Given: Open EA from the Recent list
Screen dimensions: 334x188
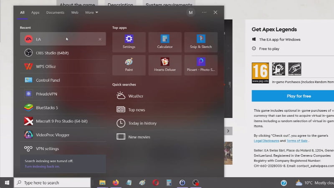Looking at the screenshot, I should (x=63, y=39).
